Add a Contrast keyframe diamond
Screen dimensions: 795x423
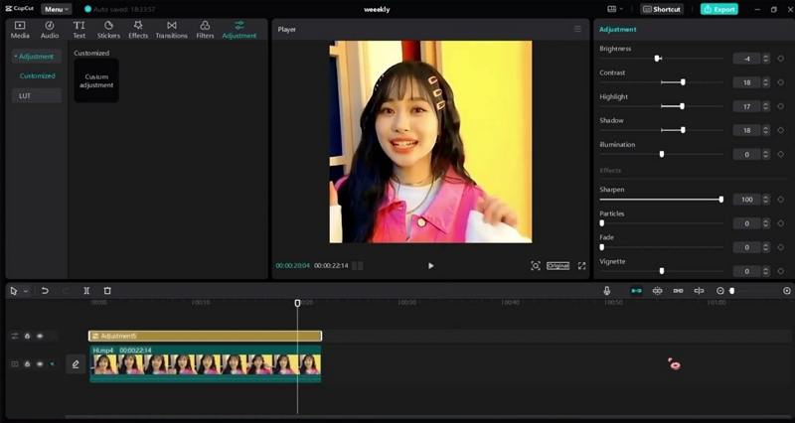click(781, 82)
